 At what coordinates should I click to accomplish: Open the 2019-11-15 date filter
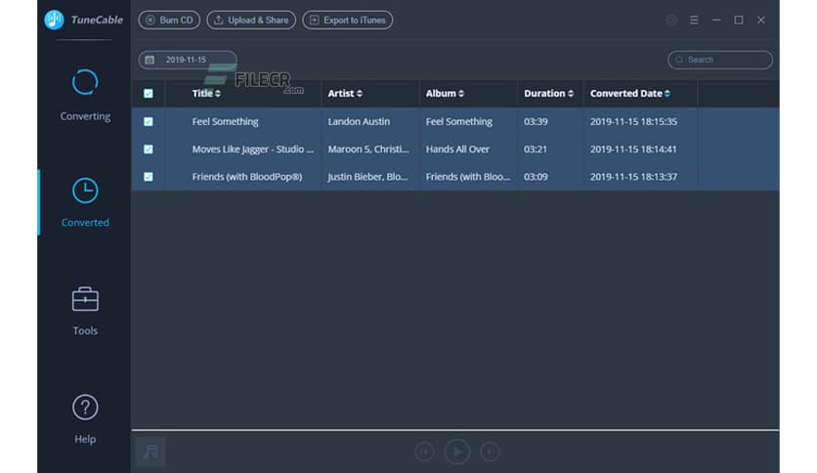(x=188, y=60)
